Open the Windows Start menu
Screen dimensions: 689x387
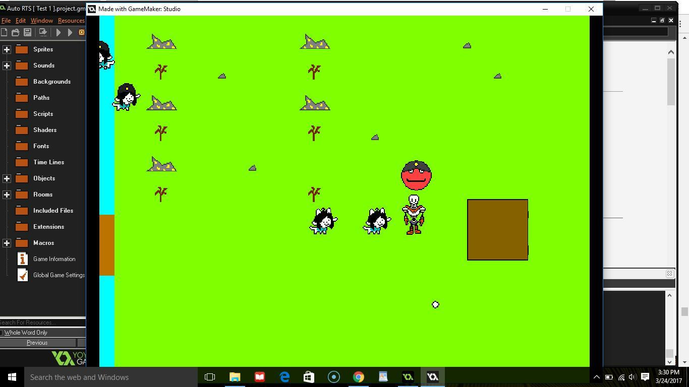click(12, 377)
